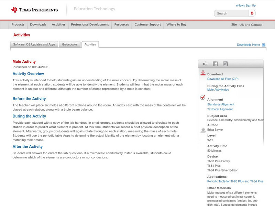275x206 pixels.
Task: Click Download All Files (ZIP)
Action: coord(223,79)
